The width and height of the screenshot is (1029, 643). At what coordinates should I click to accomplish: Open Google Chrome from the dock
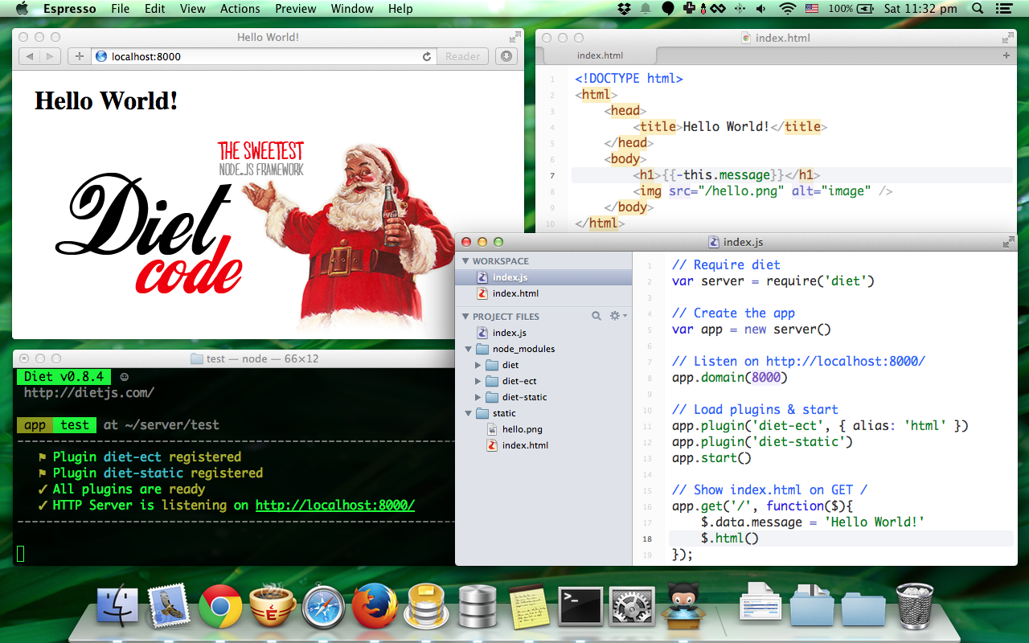(x=220, y=606)
